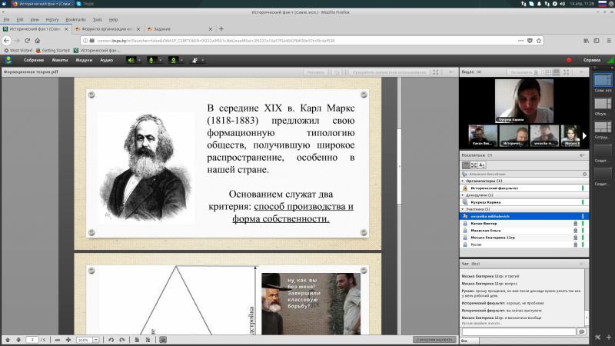Rotate document counterclockwise icon

111,340
